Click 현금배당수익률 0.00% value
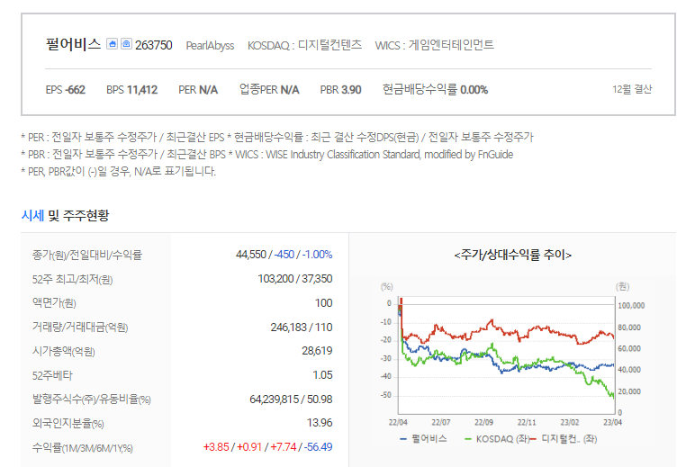Screen dimensions: 686x467 point(436,90)
